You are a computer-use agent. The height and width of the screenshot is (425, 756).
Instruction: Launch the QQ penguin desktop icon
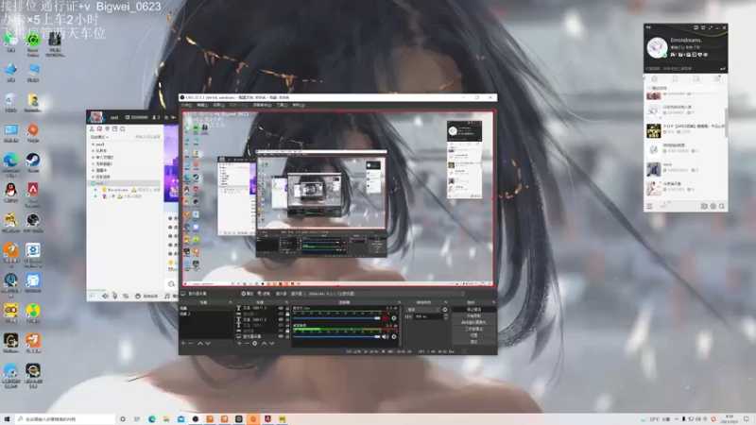(x=10, y=193)
